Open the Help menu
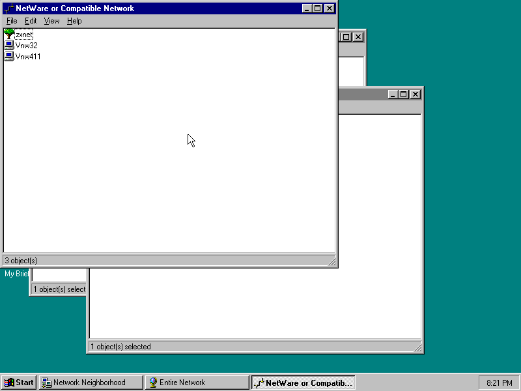Image resolution: width=521 pixels, height=391 pixels. (x=74, y=21)
